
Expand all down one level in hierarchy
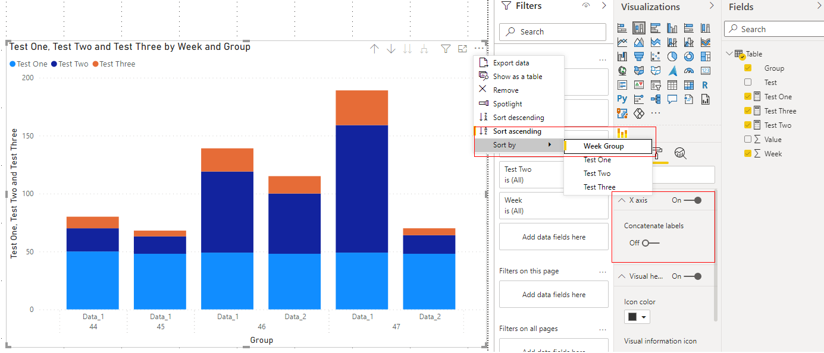point(424,49)
